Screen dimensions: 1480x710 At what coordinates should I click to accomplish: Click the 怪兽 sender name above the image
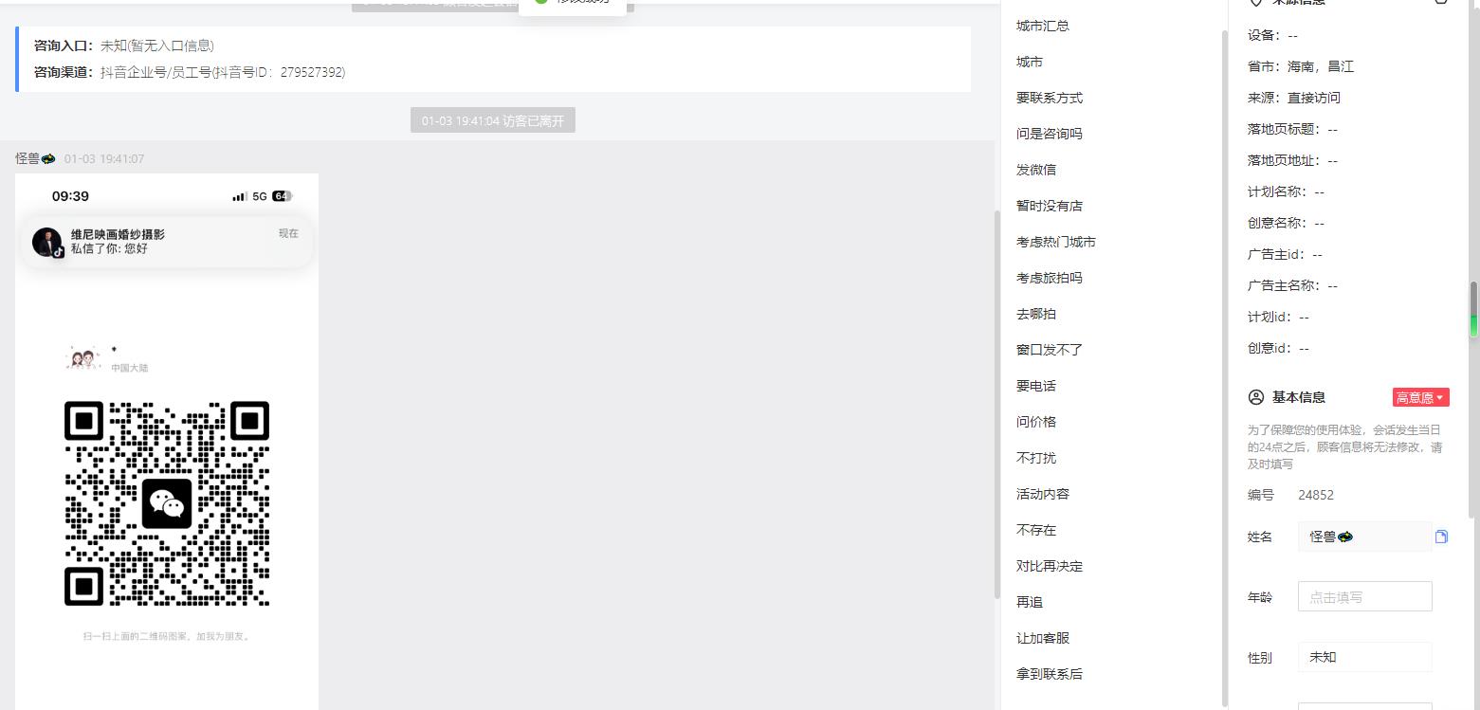point(35,158)
